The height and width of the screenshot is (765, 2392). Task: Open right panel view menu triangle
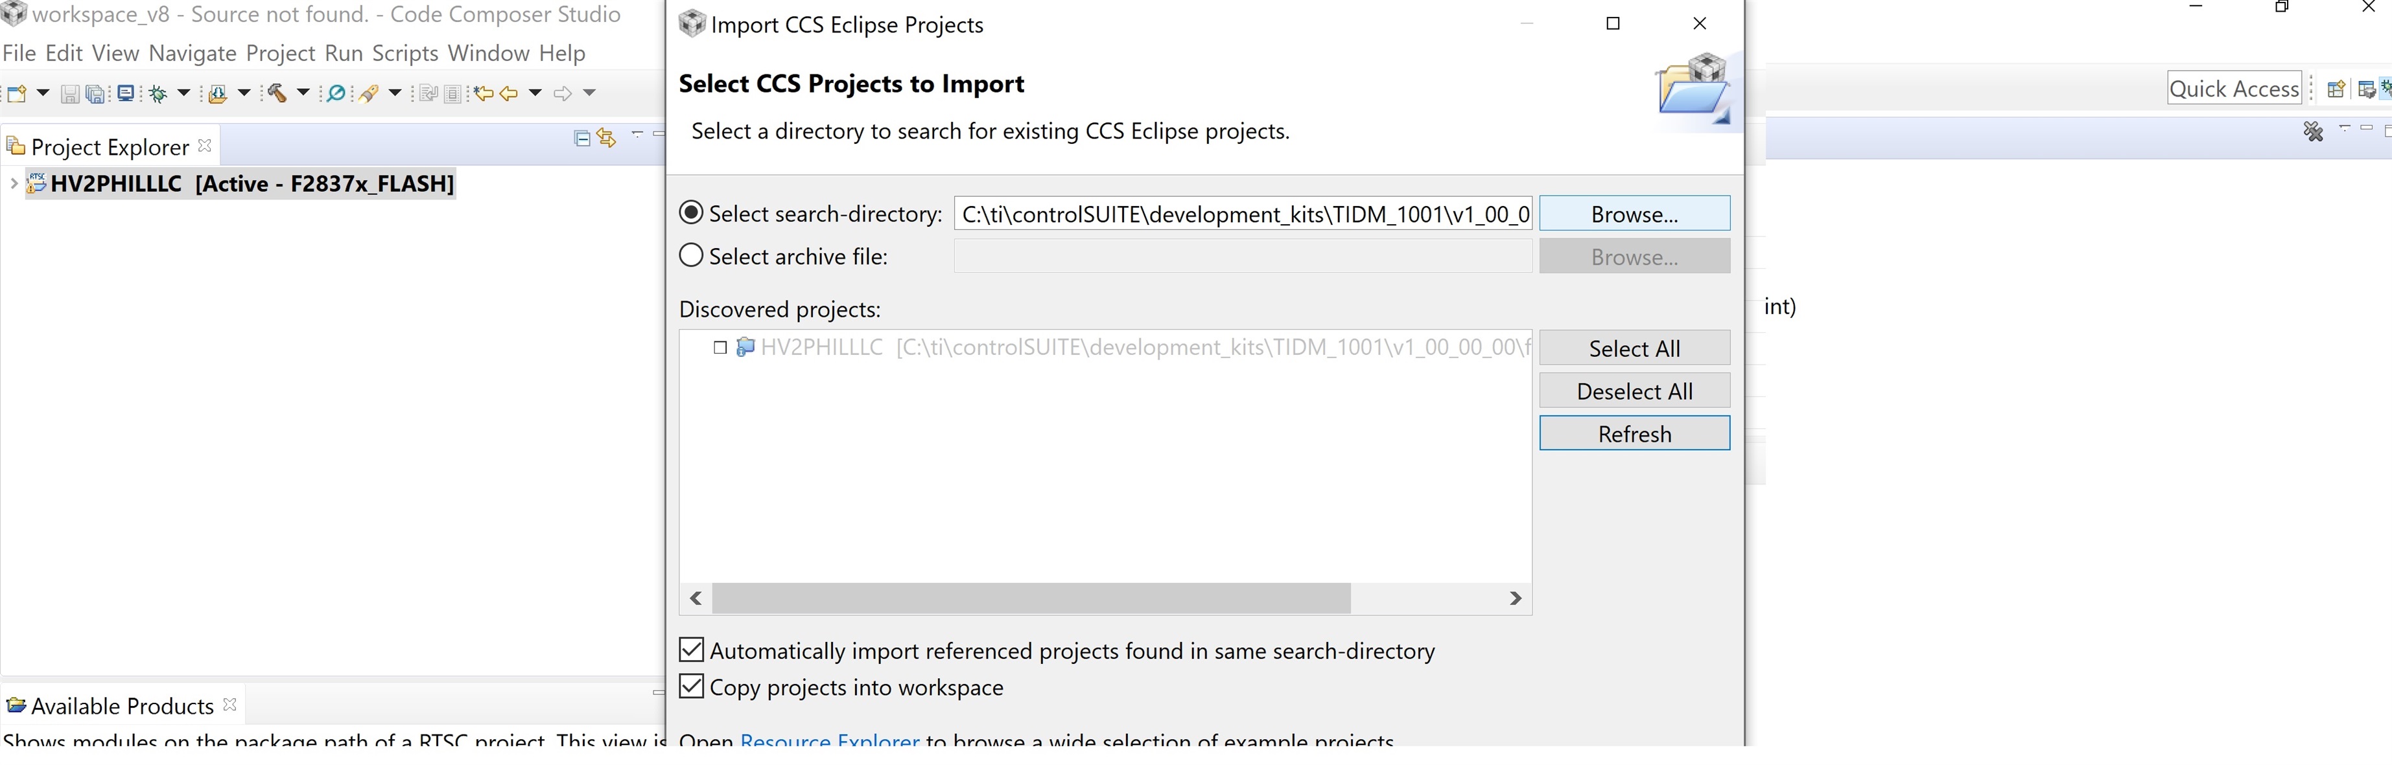[x=2345, y=128]
